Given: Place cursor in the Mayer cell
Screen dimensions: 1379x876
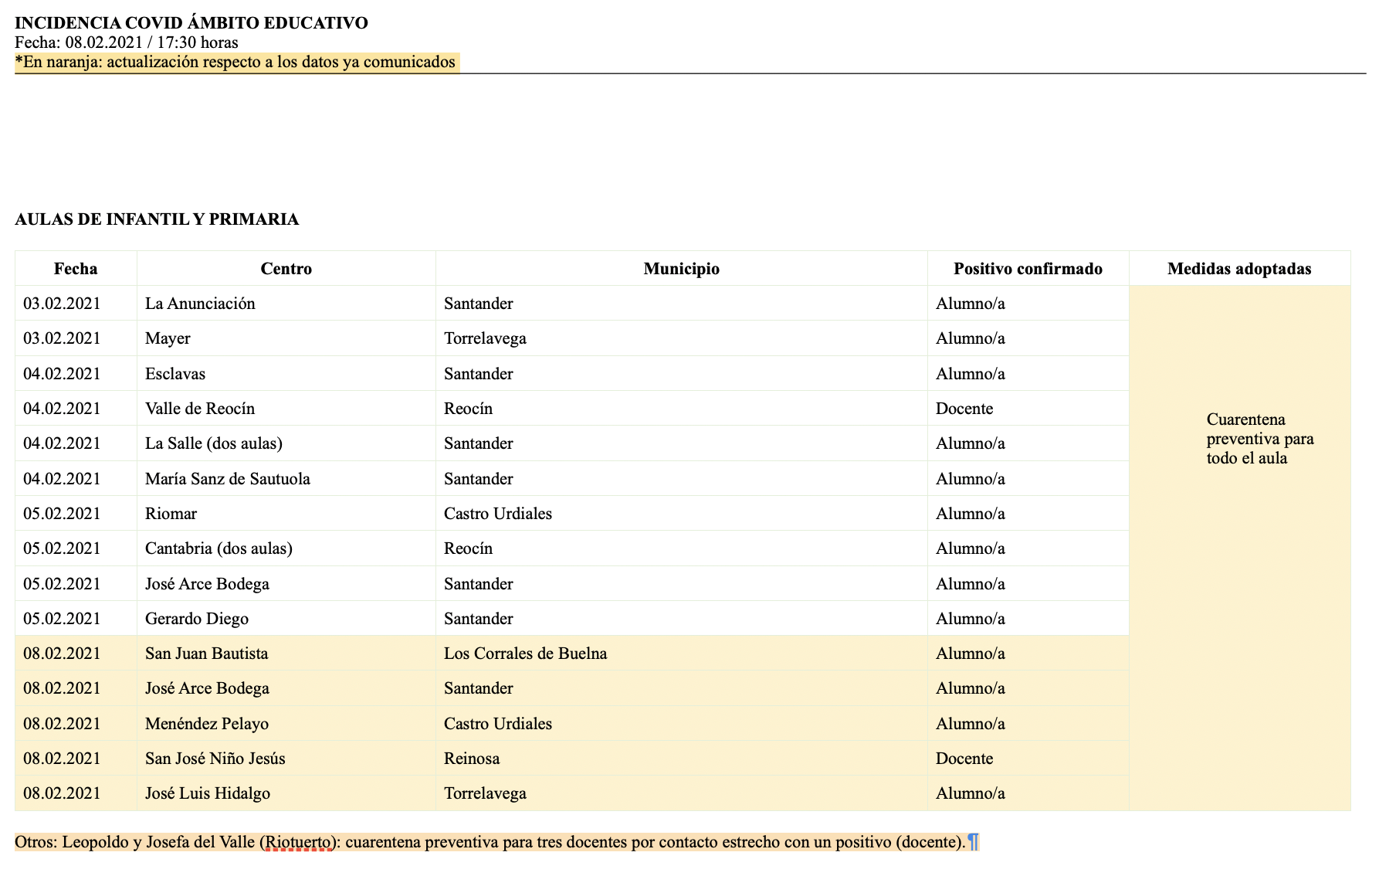Looking at the screenshot, I should point(168,338).
